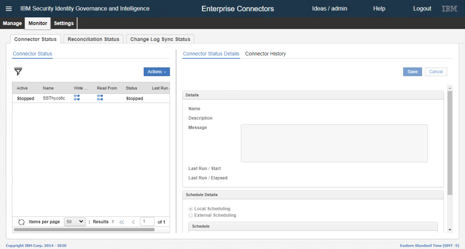Click the filter funnel icon

tap(18, 71)
